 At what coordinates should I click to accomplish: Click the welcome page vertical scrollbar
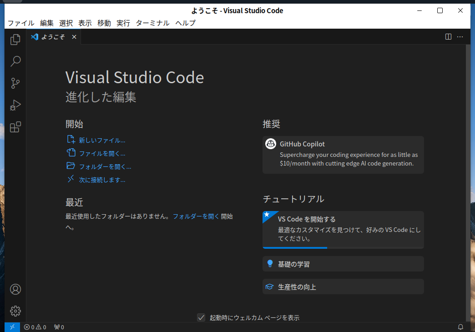(x=468, y=183)
